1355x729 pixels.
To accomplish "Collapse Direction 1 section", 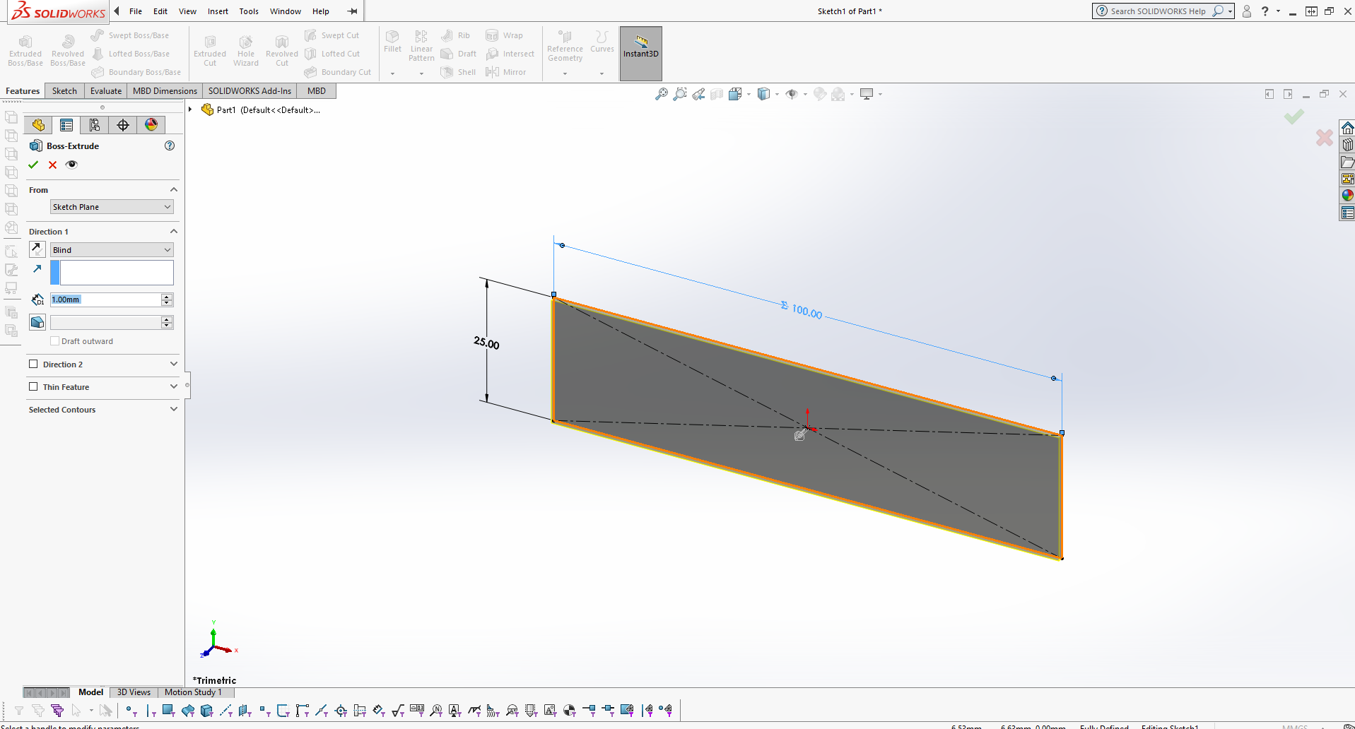I will 174,231.
